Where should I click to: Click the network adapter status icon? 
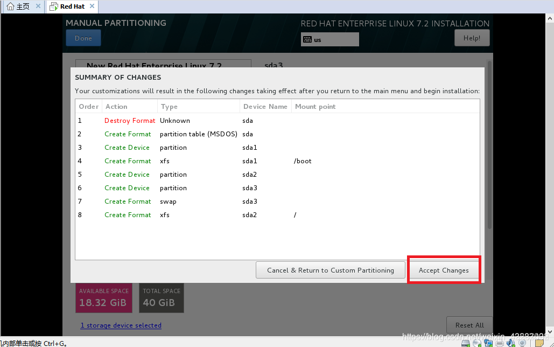tap(488, 343)
